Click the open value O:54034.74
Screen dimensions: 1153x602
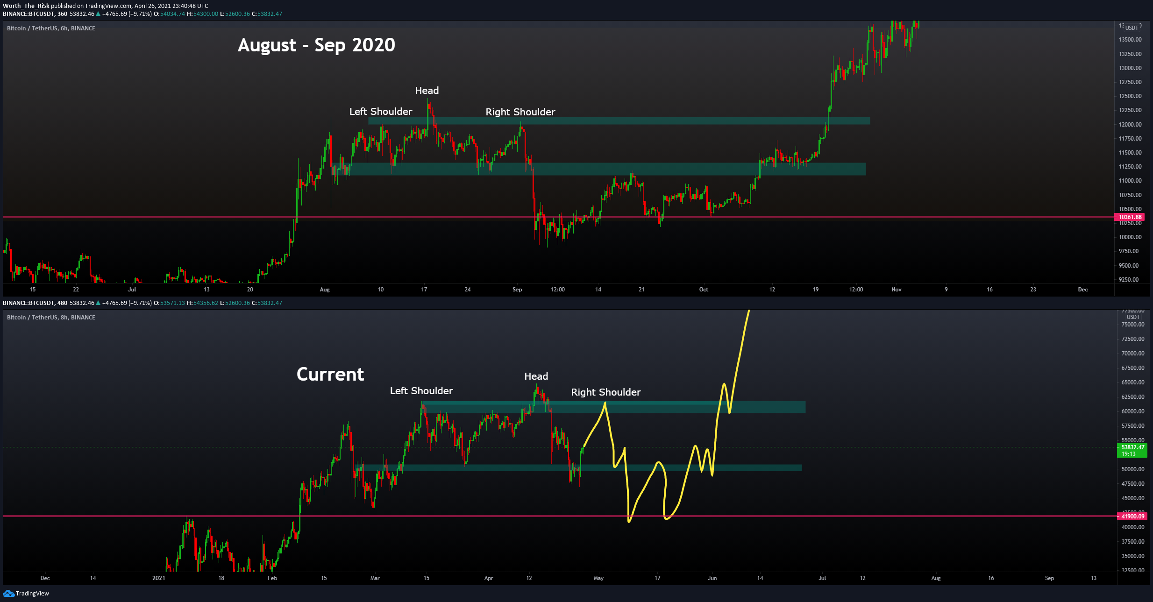(x=170, y=14)
